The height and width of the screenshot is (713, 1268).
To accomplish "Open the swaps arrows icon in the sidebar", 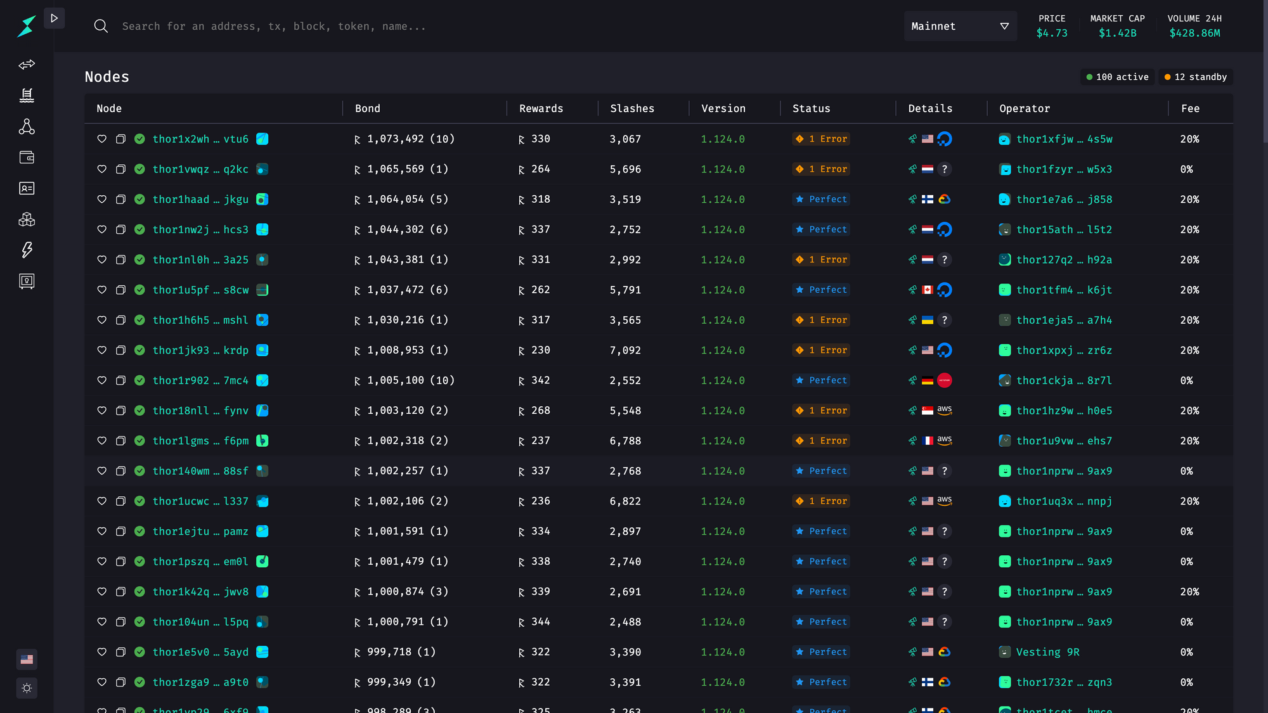I will pyautogui.click(x=27, y=65).
